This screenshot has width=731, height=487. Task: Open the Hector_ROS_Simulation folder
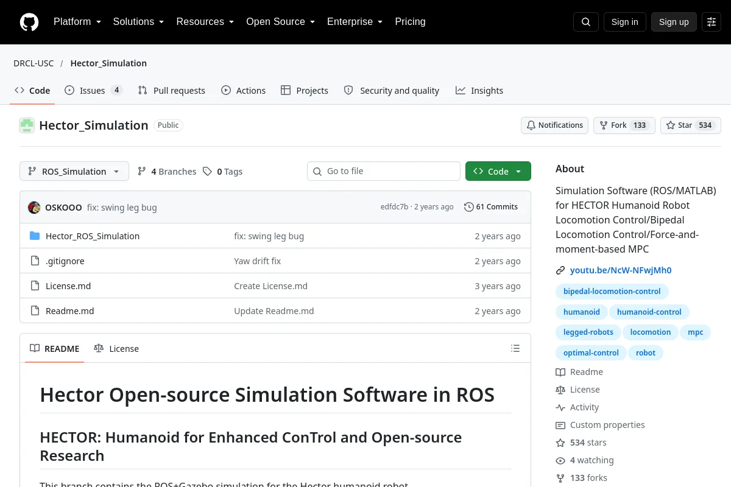[x=93, y=236]
